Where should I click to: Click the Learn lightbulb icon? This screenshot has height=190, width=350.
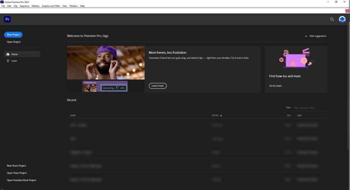click(8, 61)
